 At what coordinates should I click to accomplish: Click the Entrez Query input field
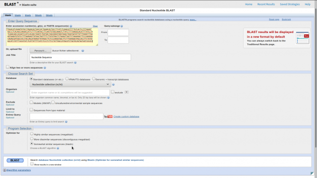(67, 116)
